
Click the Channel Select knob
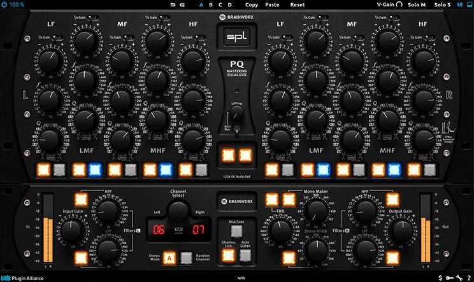coord(178,211)
